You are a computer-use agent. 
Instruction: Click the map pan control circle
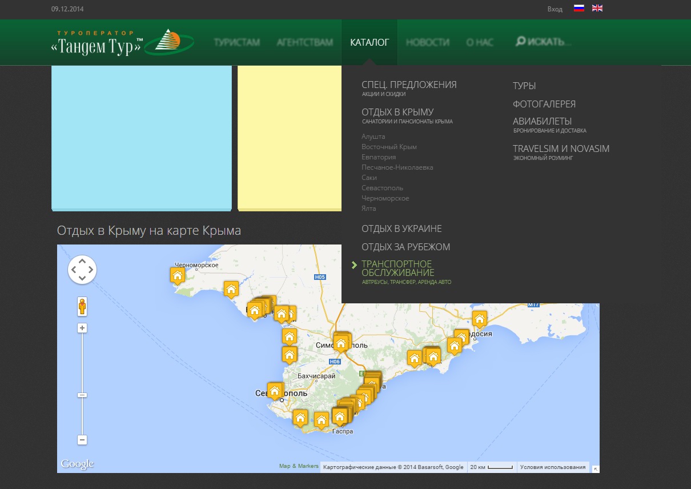coord(82,269)
